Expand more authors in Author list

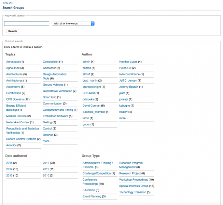coord(123,118)
